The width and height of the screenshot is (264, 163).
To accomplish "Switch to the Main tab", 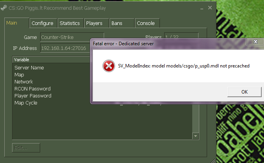I will (x=17, y=23).
